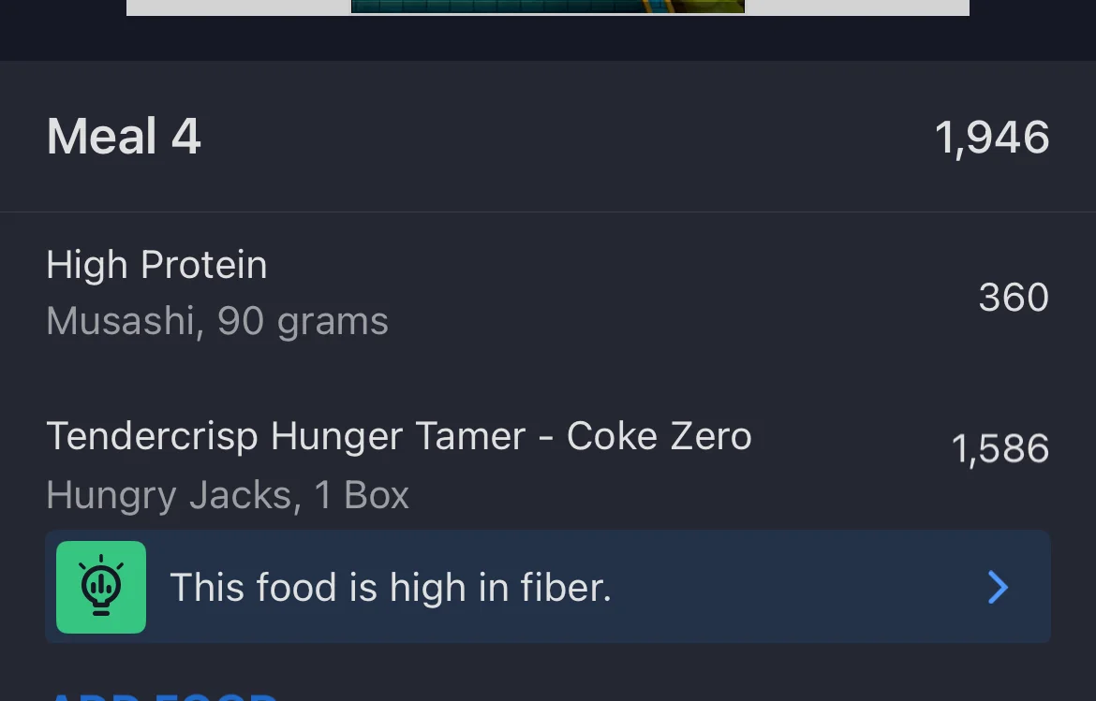Open the High Protein food entry title
This screenshot has width=1096, height=701.
pos(156,265)
